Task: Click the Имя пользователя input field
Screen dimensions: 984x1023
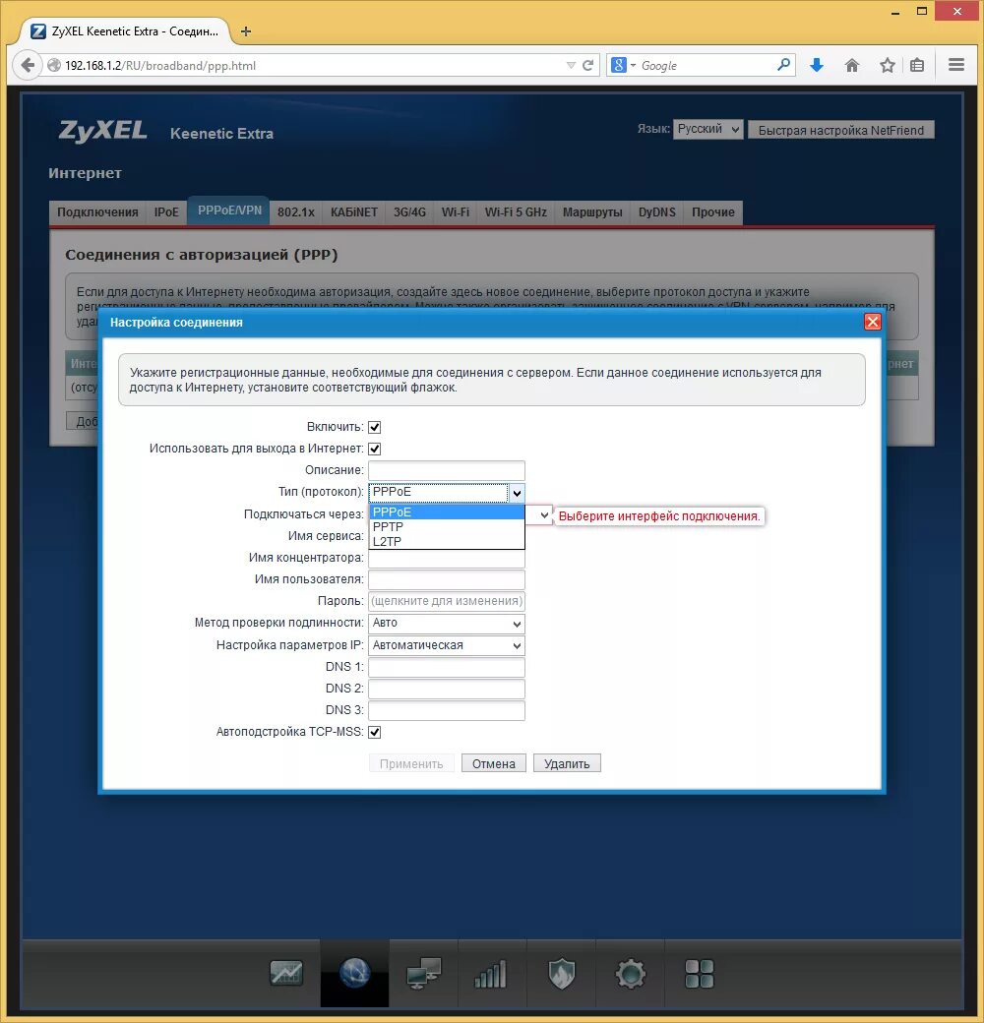Action: (x=447, y=579)
